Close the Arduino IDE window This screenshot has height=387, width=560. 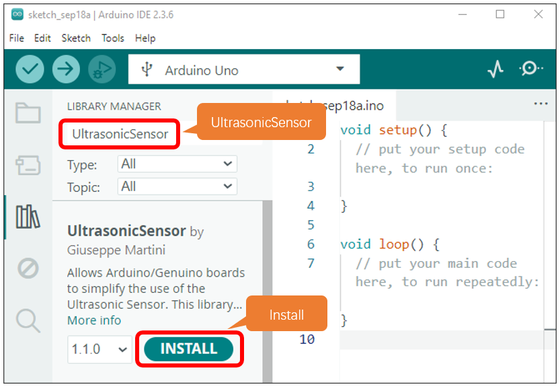point(538,14)
